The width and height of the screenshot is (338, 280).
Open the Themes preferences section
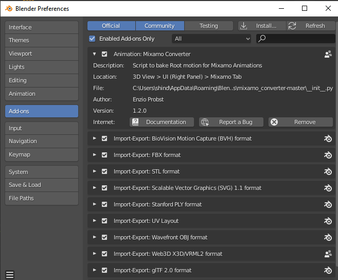pyautogui.click(x=42, y=40)
